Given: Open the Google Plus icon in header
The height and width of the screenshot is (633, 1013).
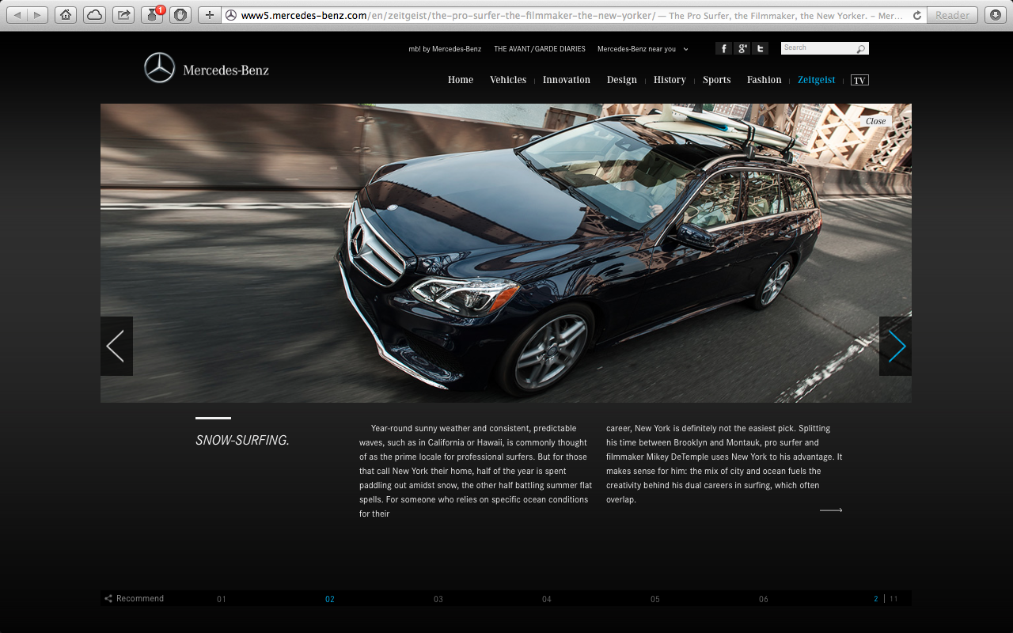Looking at the screenshot, I should point(742,48).
